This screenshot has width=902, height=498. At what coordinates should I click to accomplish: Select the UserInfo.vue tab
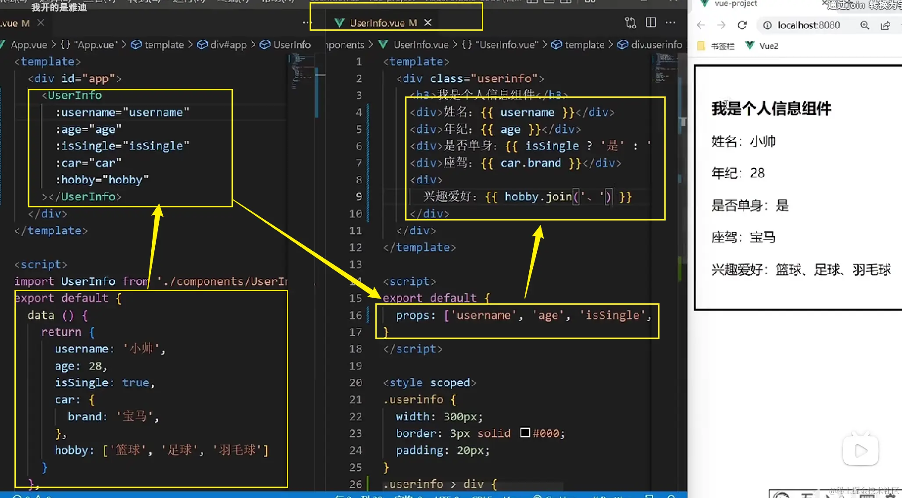tap(377, 23)
